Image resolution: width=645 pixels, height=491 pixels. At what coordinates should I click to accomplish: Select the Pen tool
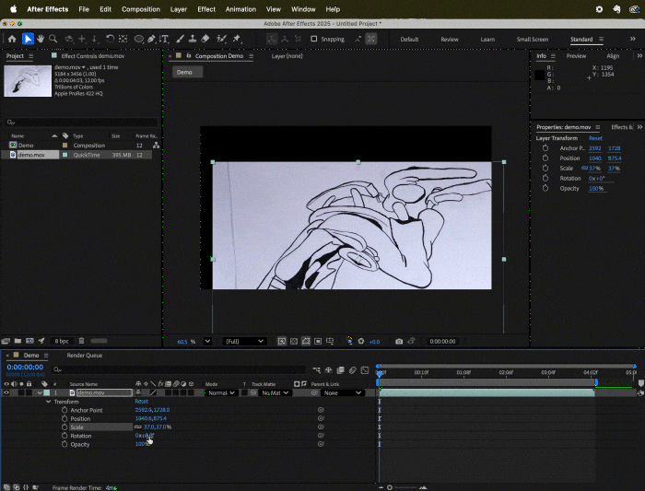pos(151,39)
